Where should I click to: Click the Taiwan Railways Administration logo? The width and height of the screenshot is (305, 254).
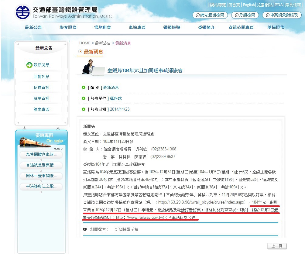(x=63, y=12)
